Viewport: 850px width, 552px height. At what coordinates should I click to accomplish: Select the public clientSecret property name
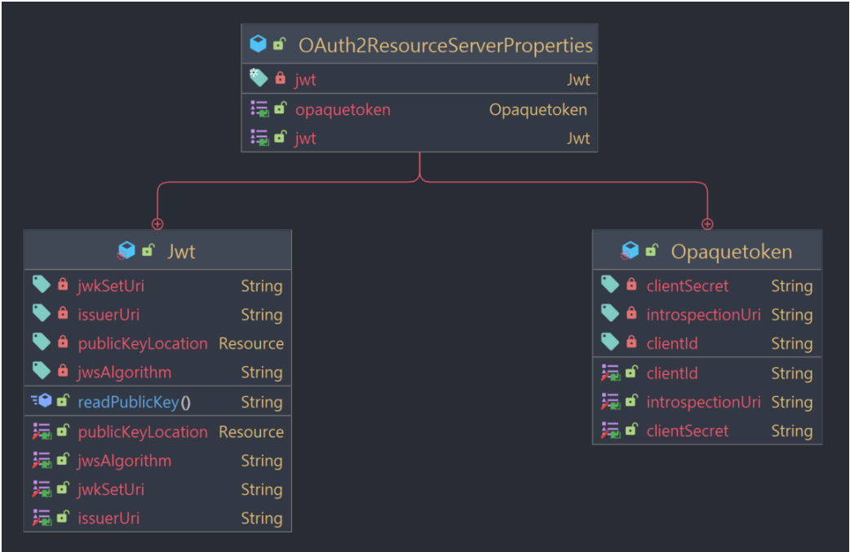[x=688, y=431]
